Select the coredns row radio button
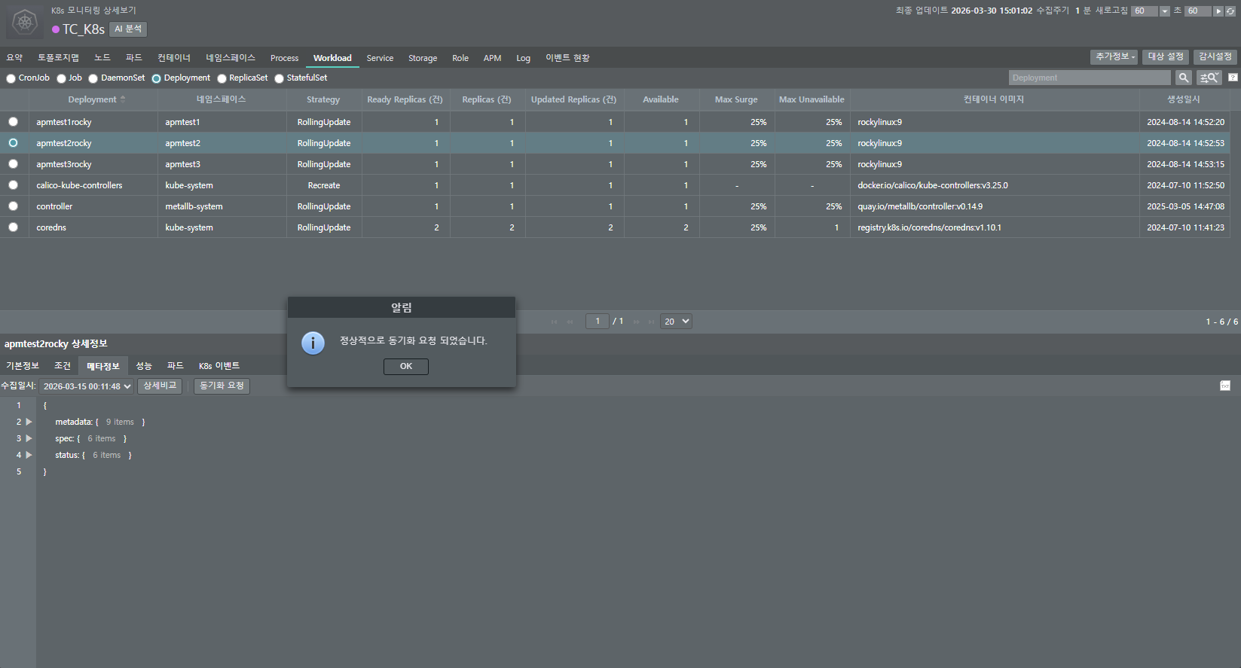Image resolution: width=1241 pixels, height=668 pixels. click(x=13, y=227)
